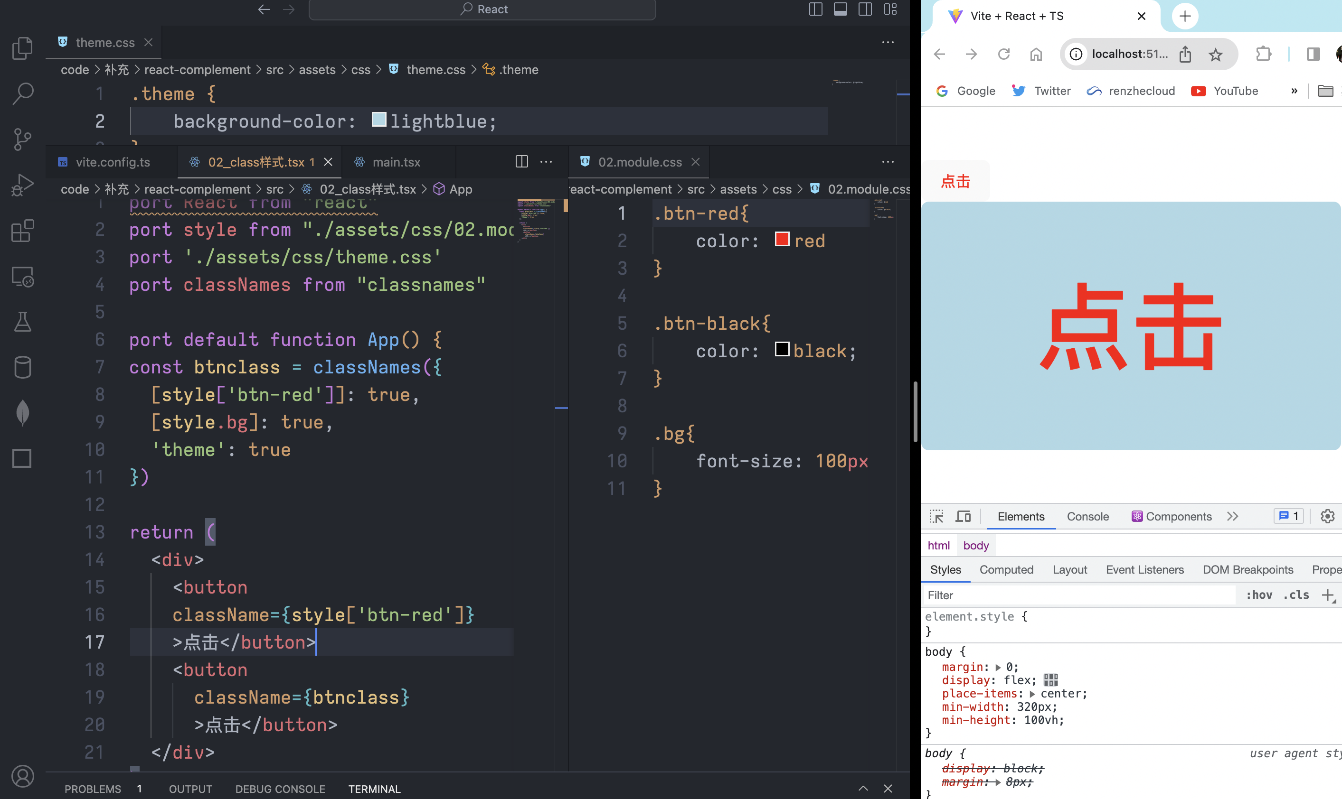The height and width of the screenshot is (799, 1342).
Task: Open more actions for theme.css editor group
Action: click(888, 42)
